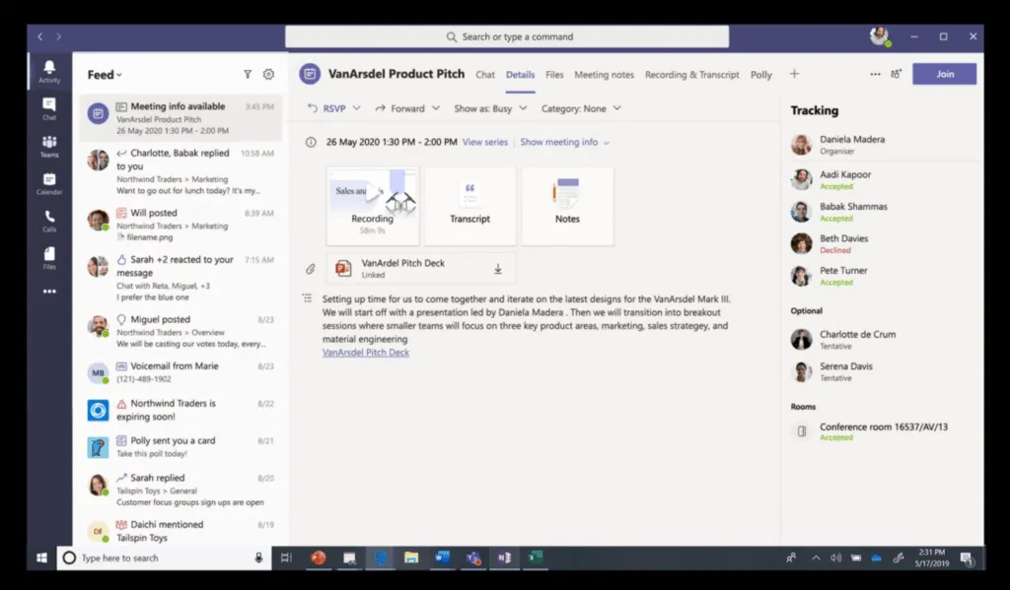Image resolution: width=1010 pixels, height=590 pixels.
Task: Open the VanArsdel Pitch Deck link
Action: (x=365, y=351)
